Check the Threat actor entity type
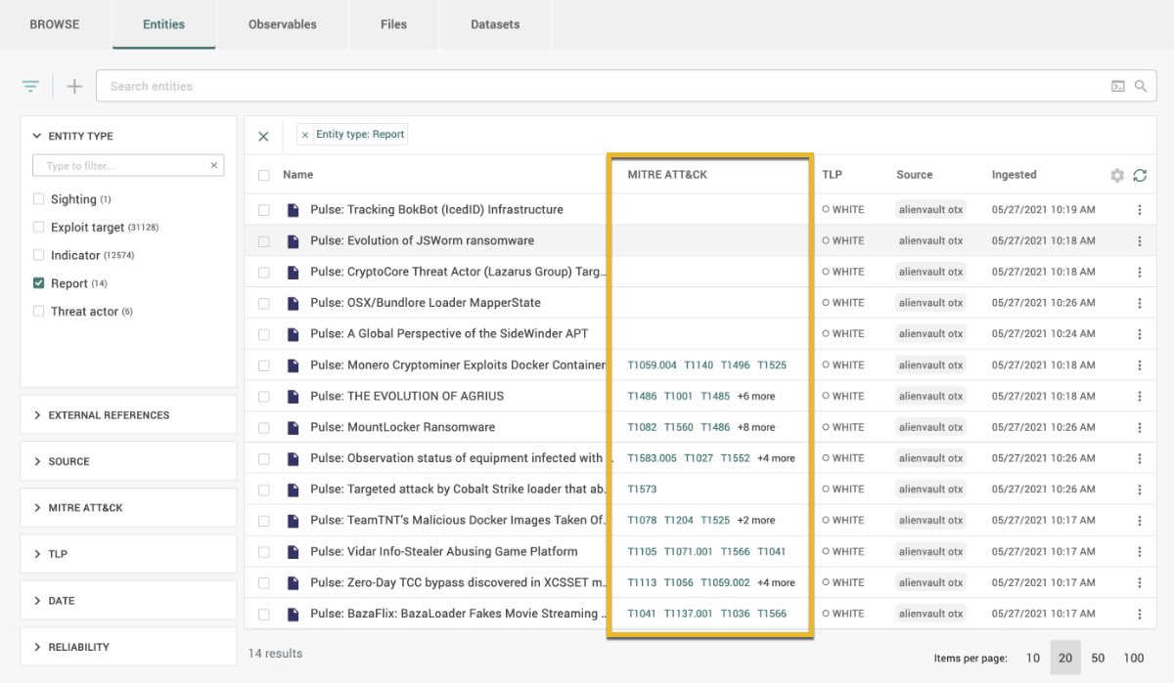The image size is (1174, 683). coord(39,312)
